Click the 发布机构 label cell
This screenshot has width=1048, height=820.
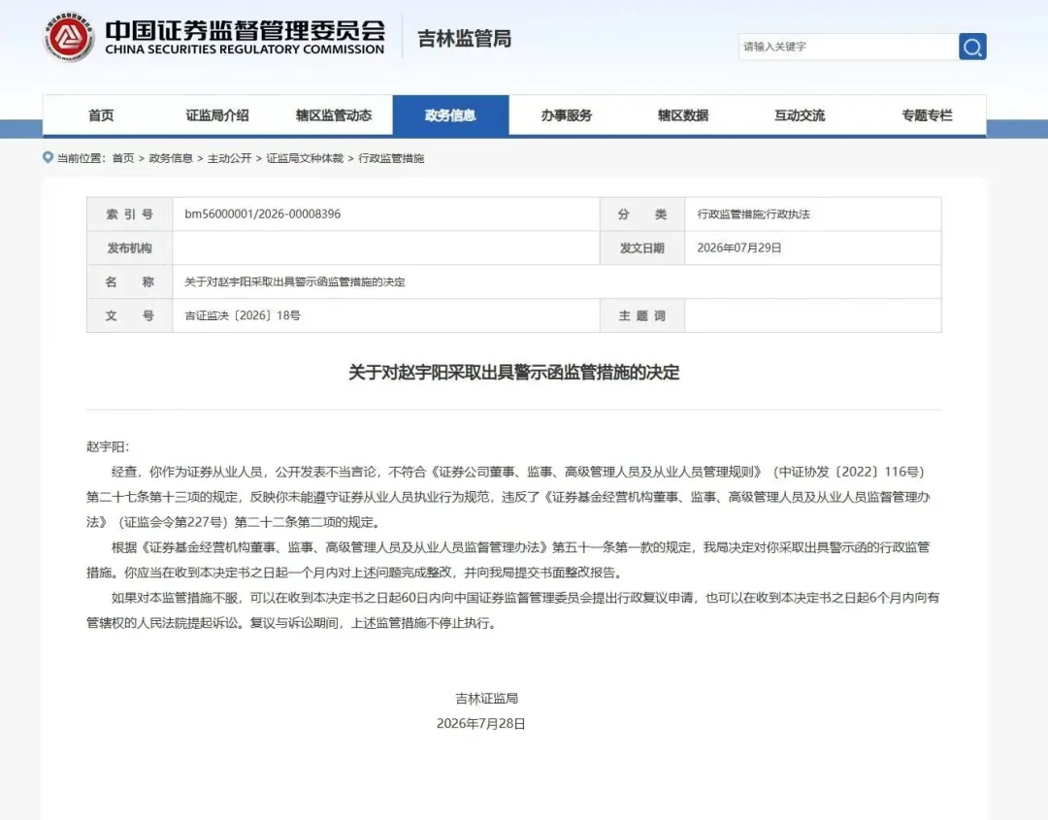tap(130, 247)
